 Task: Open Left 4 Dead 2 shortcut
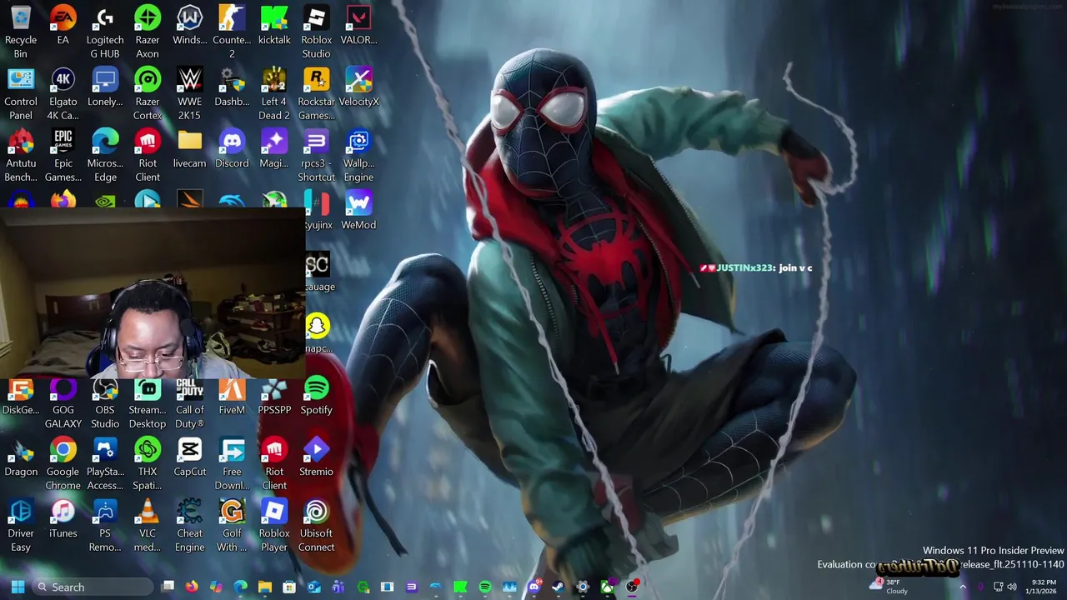(x=274, y=94)
